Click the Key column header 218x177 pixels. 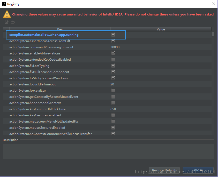pos(60,29)
